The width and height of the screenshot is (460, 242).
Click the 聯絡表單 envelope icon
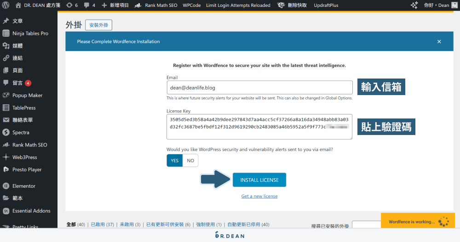pos(6,120)
